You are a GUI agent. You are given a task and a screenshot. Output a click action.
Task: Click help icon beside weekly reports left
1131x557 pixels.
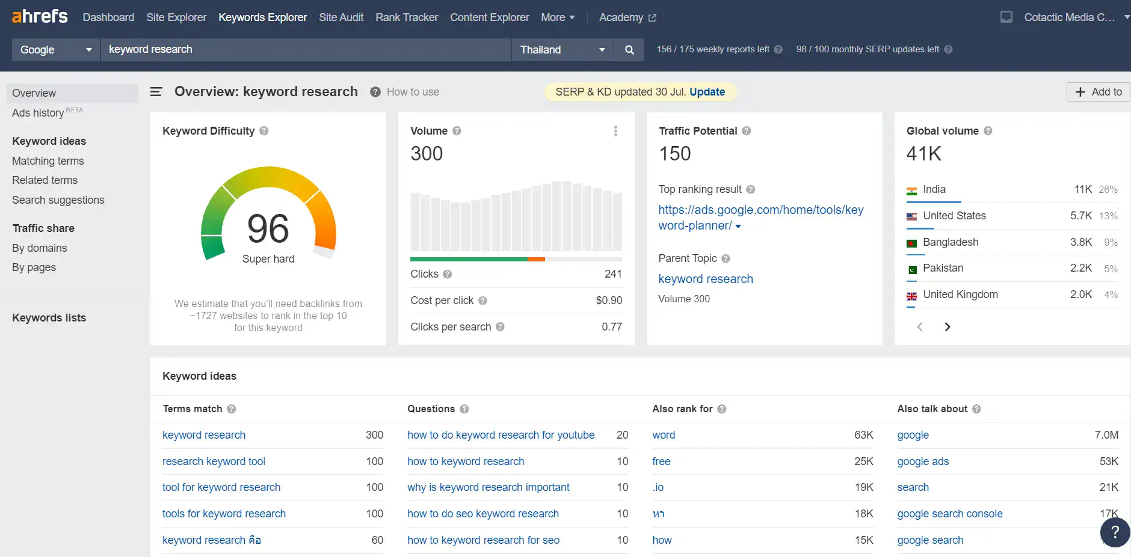[778, 50]
